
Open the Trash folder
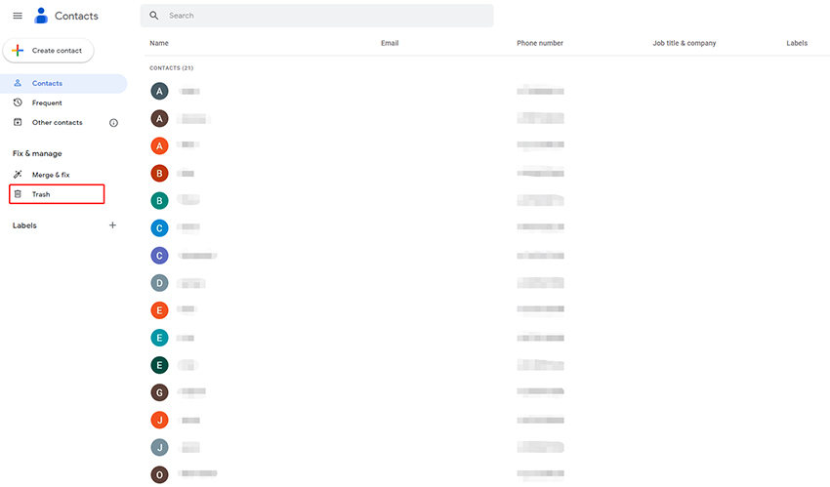click(57, 194)
